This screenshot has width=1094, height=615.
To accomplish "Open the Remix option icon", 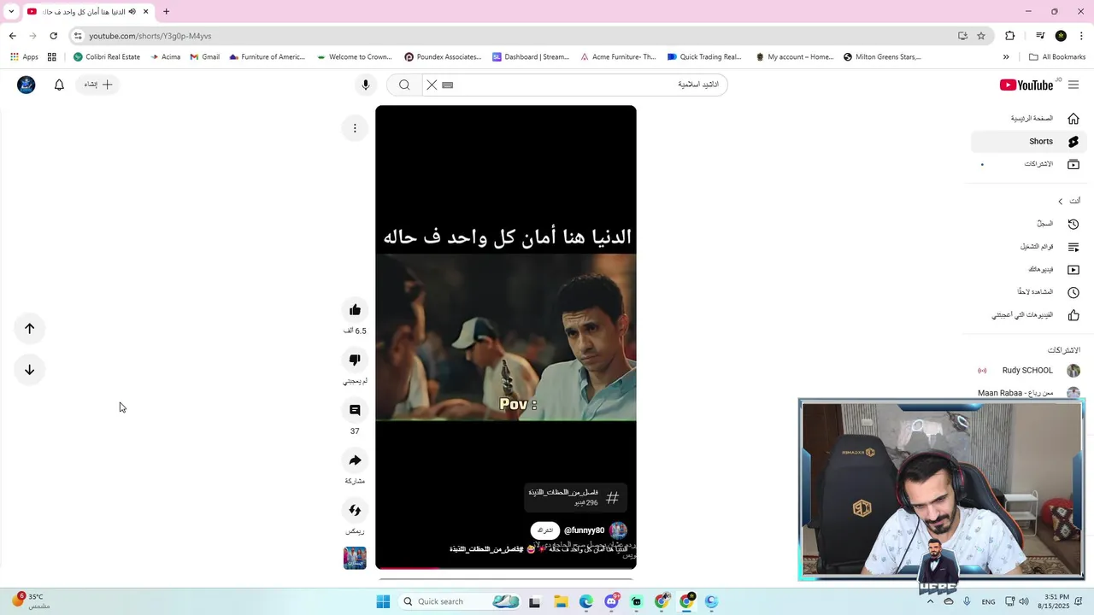I will coord(355,511).
